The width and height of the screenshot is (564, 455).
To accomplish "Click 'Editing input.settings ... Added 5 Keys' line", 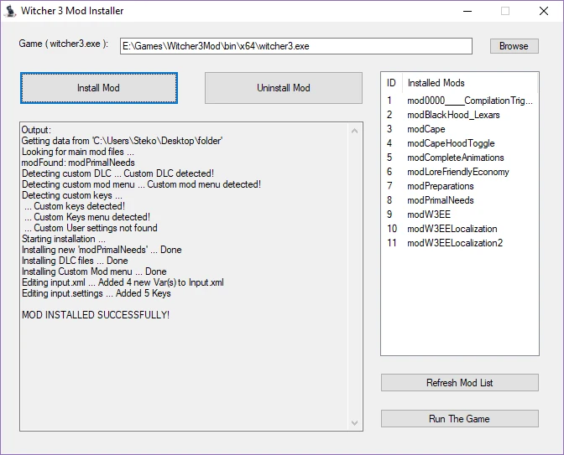I will [x=96, y=293].
